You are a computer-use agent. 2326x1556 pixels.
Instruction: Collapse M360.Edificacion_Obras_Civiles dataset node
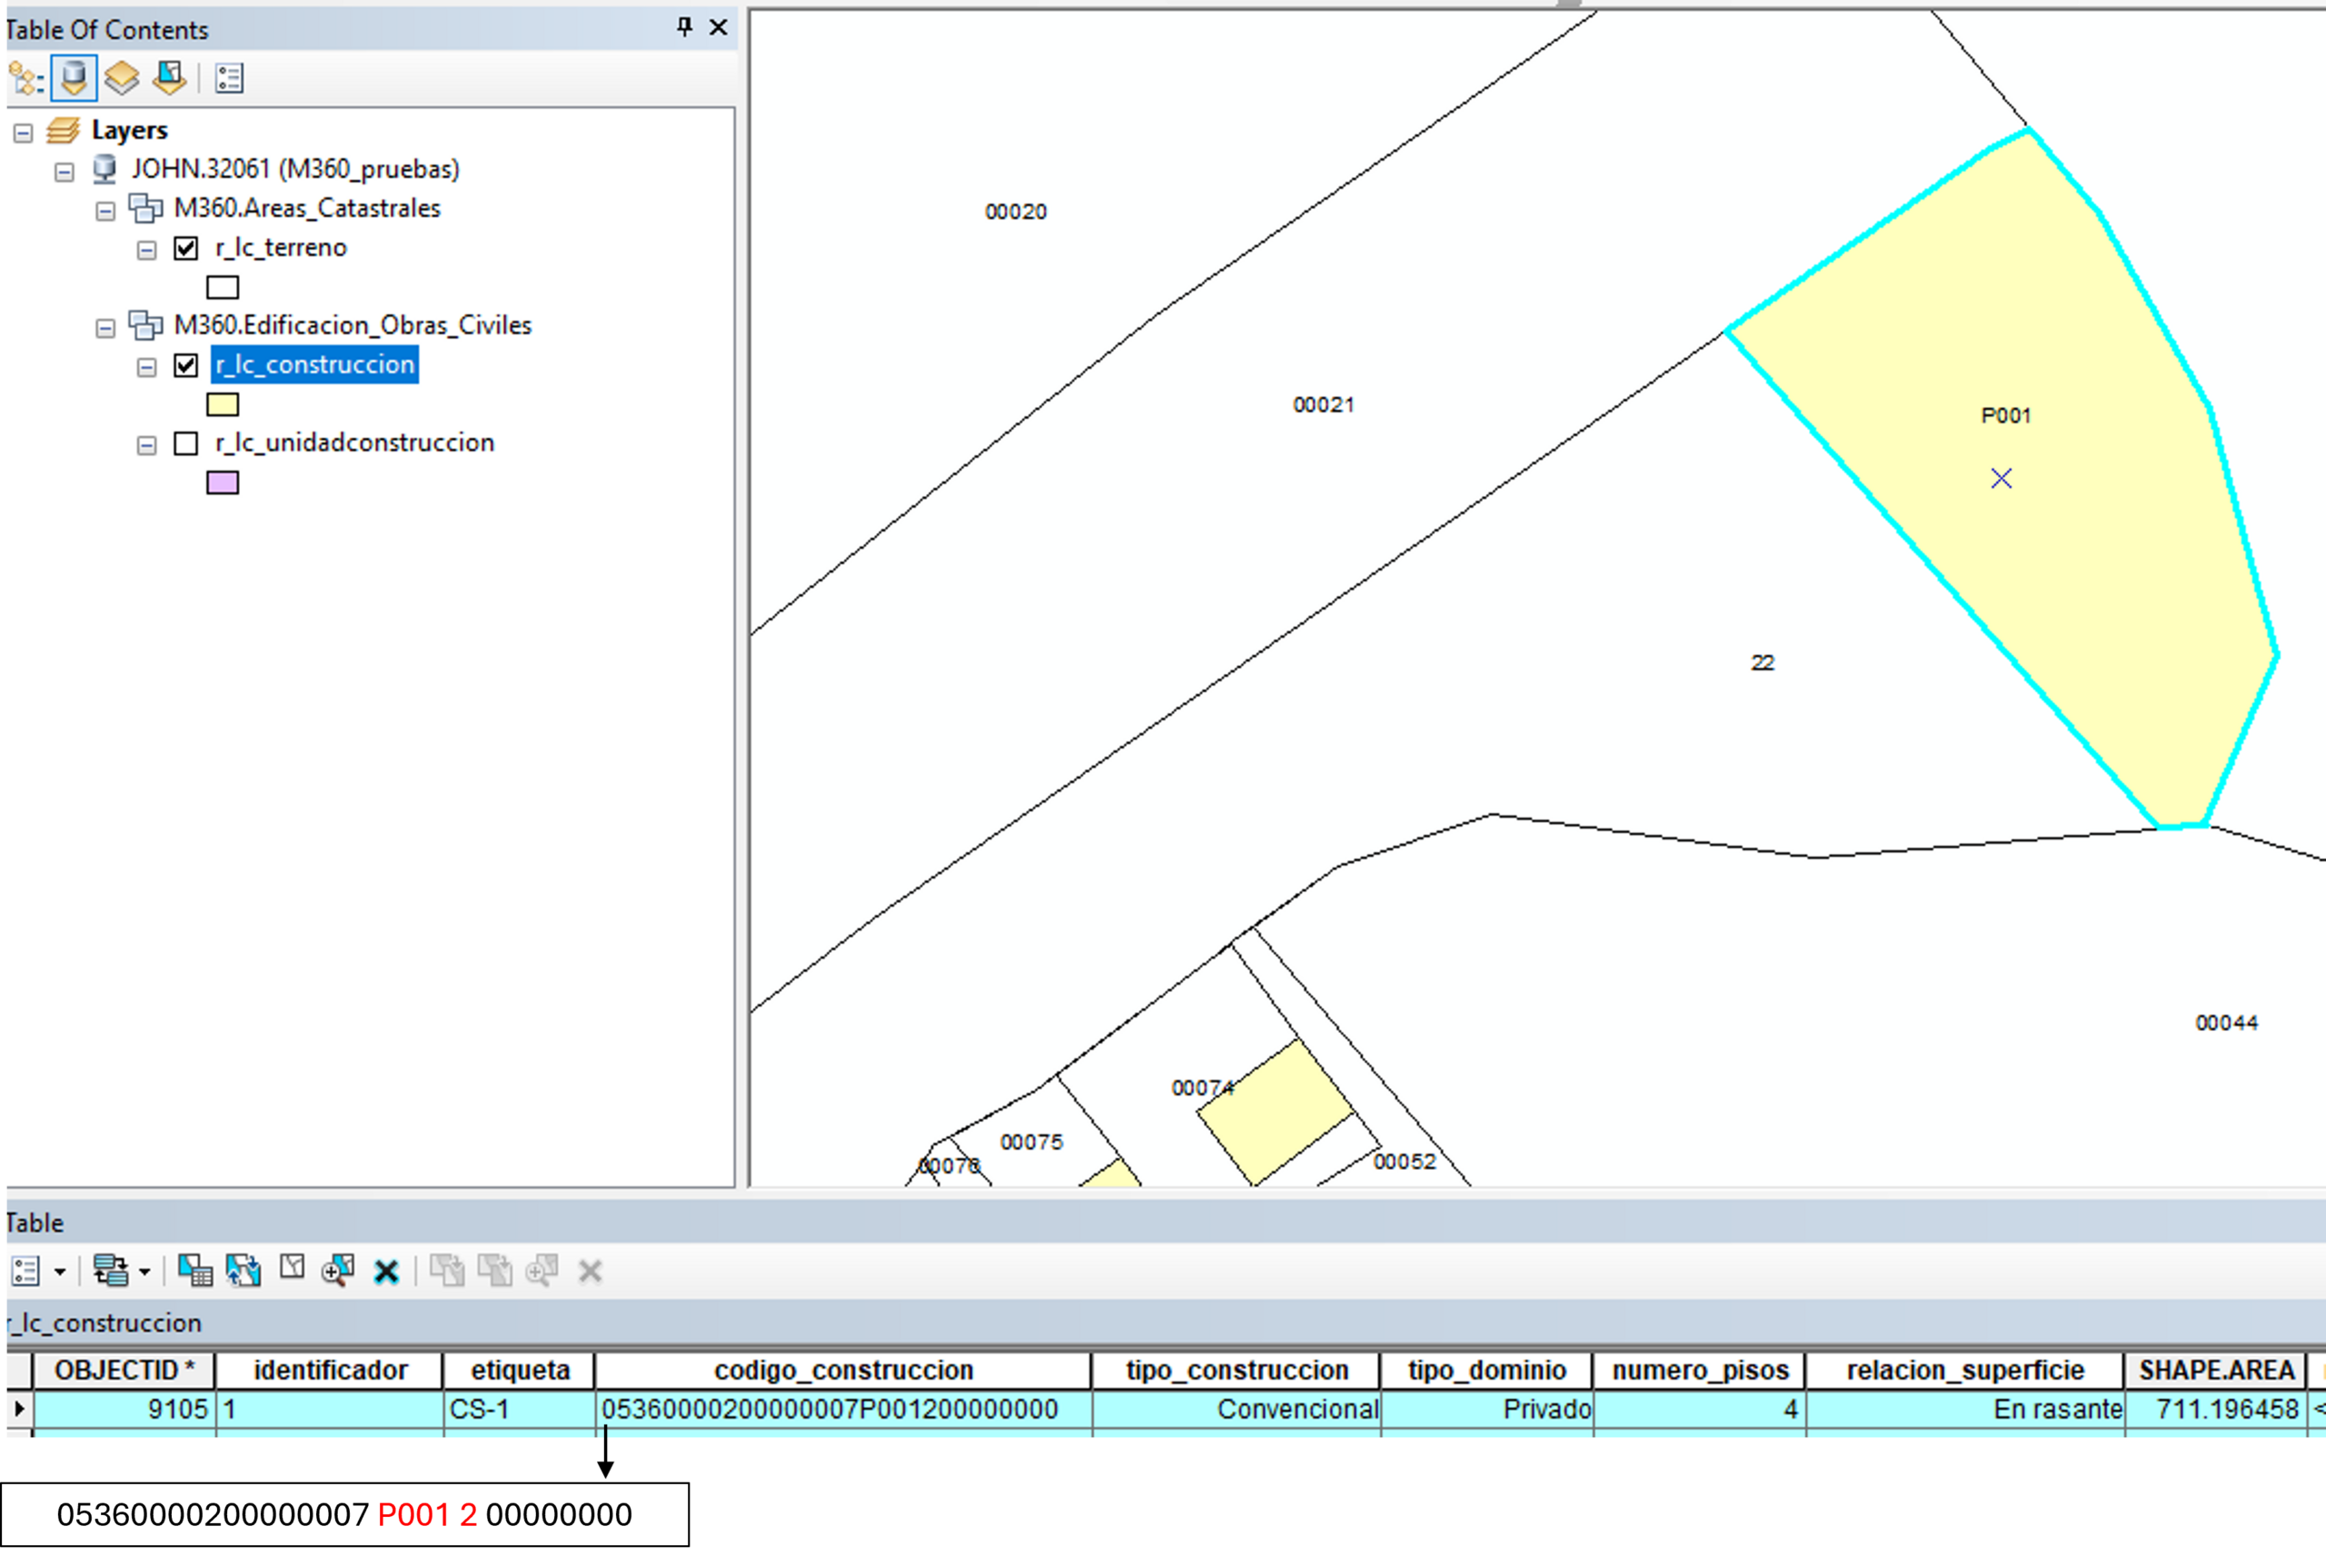click(x=105, y=328)
